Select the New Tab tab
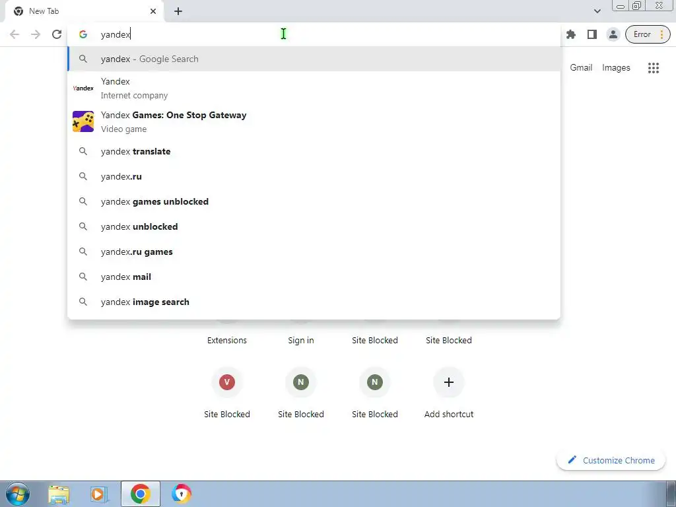676x507 pixels. click(84, 11)
